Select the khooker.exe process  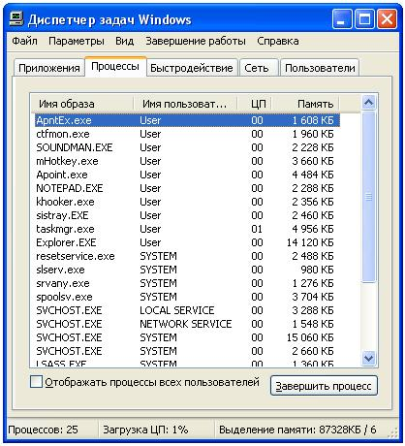pyautogui.click(x=187, y=202)
